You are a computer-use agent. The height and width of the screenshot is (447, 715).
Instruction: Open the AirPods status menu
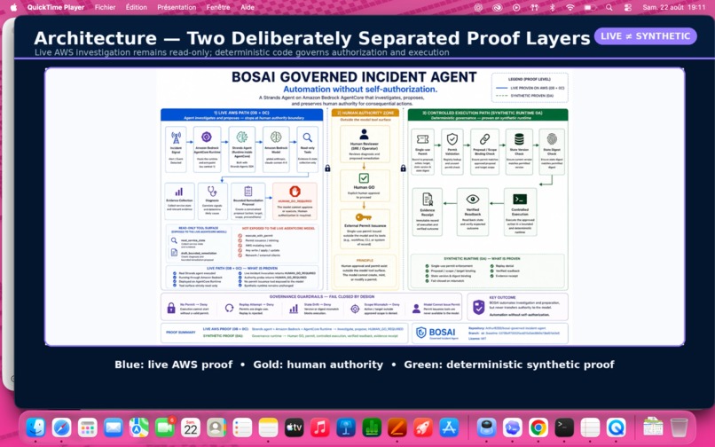pos(534,7)
